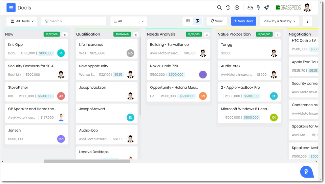The width and height of the screenshot is (325, 184).
Task: Click the $1,071,424.6 total badge
Action: (x=122, y=34)
